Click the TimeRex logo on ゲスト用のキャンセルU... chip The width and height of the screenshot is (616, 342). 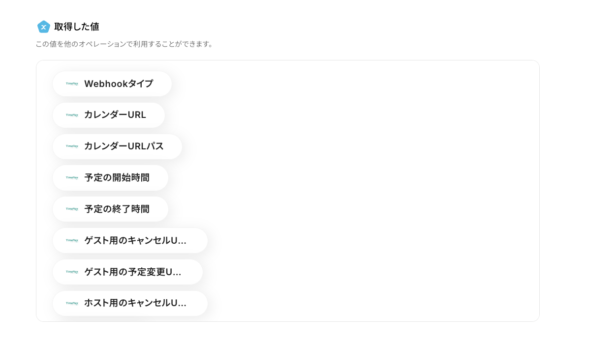pyautogui.click(x=72, y=240)
